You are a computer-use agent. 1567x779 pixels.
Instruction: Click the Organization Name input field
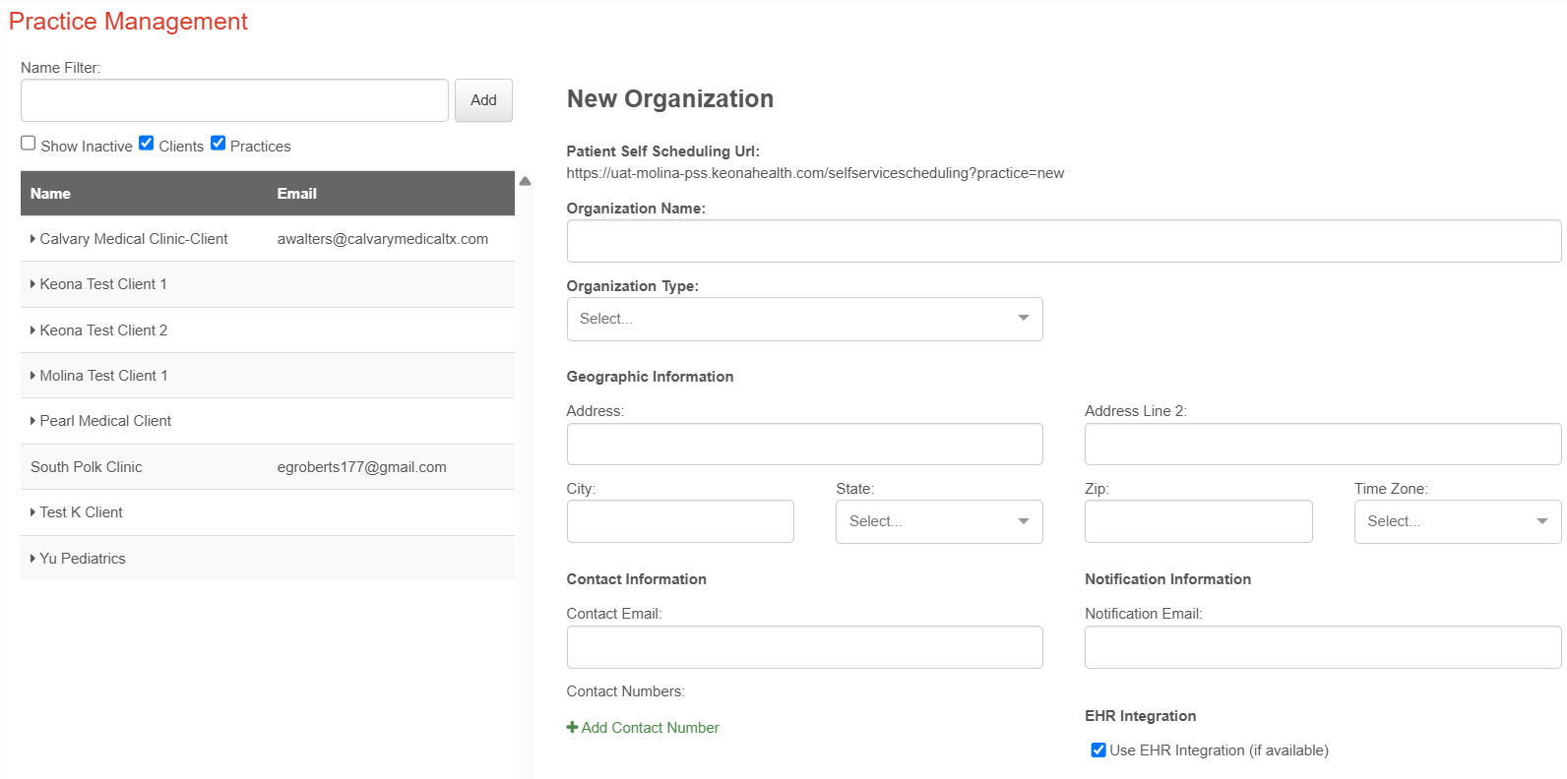coord(1063,241)
